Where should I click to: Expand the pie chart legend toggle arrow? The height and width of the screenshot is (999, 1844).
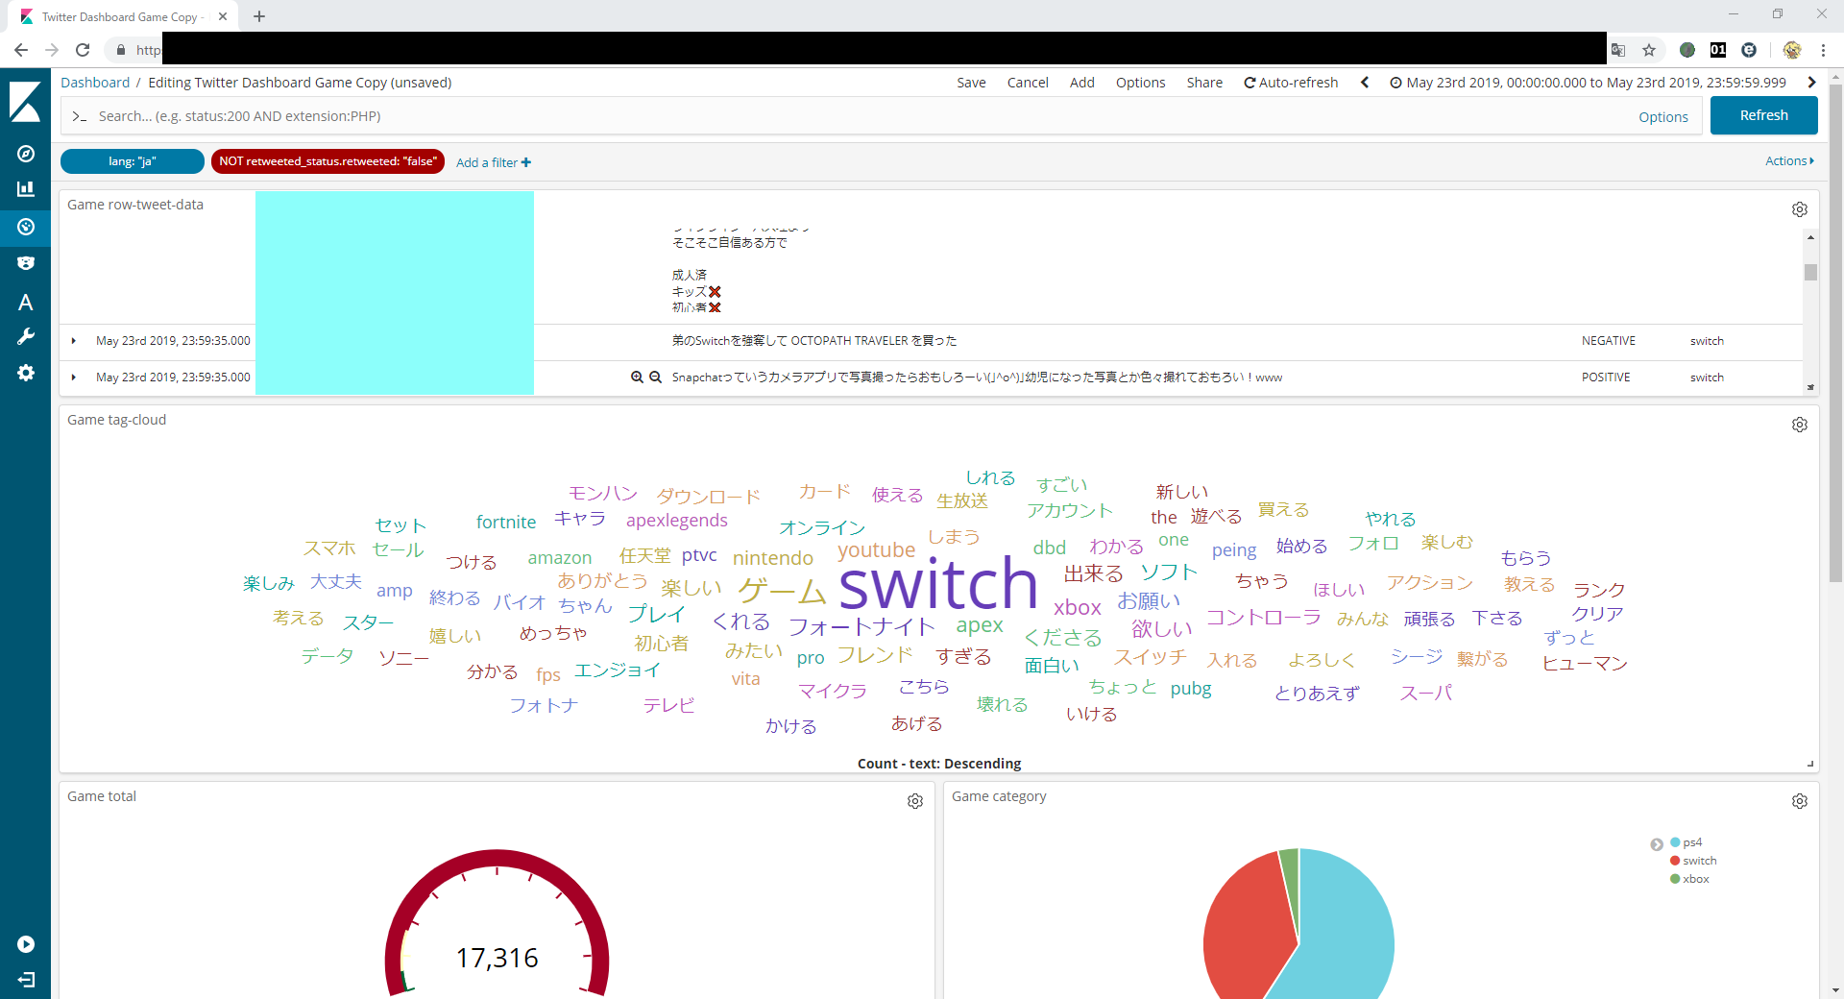pyautogui.click(x=1657, y=844)
